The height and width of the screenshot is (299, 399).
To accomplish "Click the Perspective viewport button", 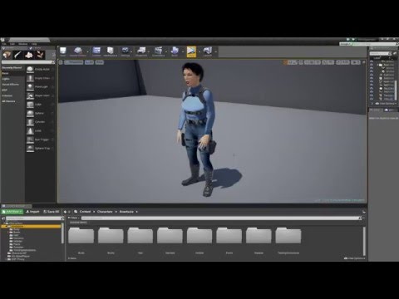I will point(74,62).
